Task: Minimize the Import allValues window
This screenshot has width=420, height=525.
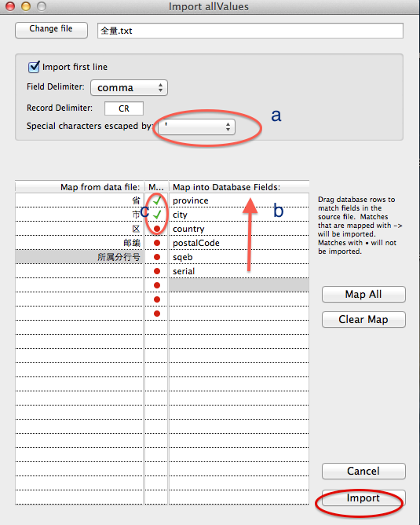Action: pyautogui.click(x=26, y=6)
